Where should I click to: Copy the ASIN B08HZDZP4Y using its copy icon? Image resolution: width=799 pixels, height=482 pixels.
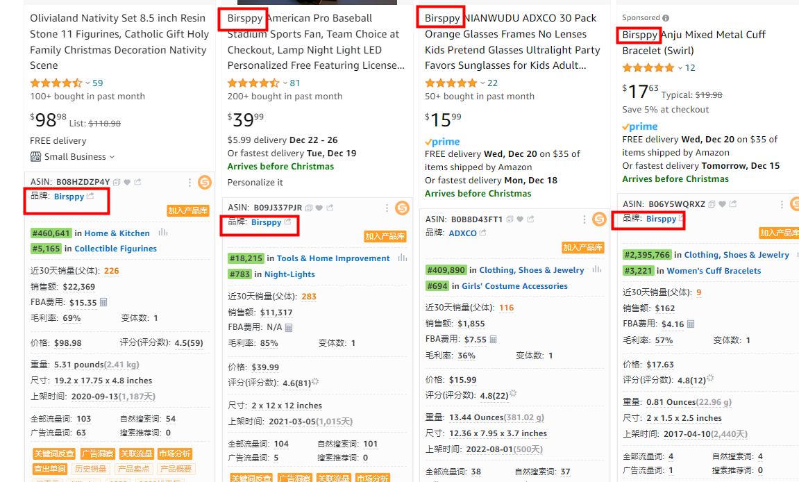pyautogui.click(x=117, y=182)
